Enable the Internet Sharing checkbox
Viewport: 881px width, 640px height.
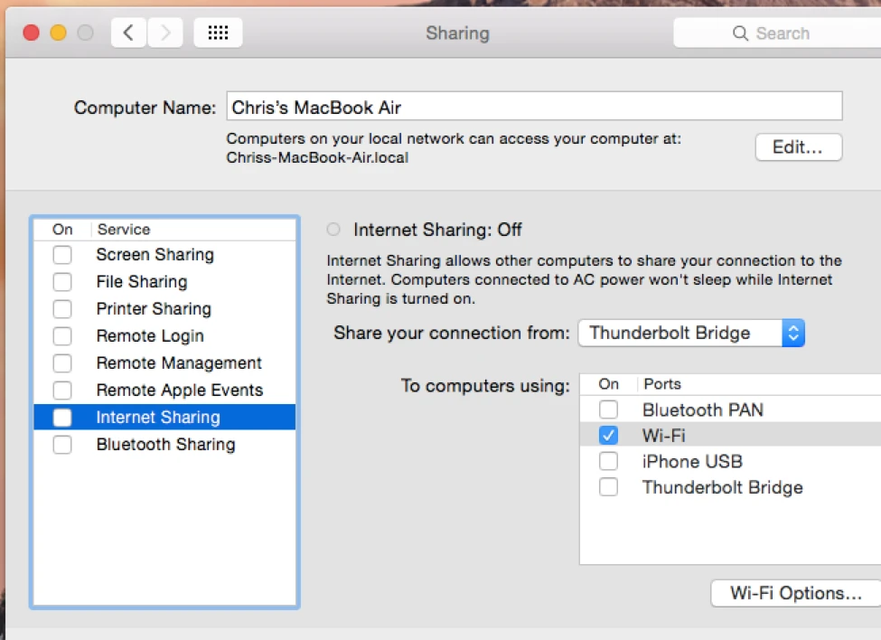point(62,418)
